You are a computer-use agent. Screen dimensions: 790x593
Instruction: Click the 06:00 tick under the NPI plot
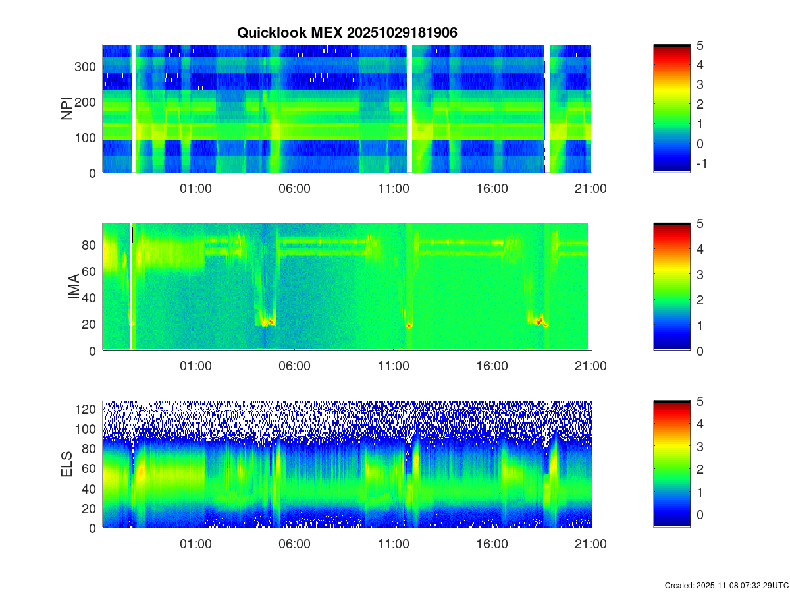[x=294, y=188]
